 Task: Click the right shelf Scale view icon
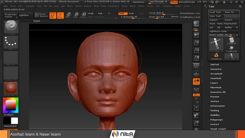coord(196,123)
